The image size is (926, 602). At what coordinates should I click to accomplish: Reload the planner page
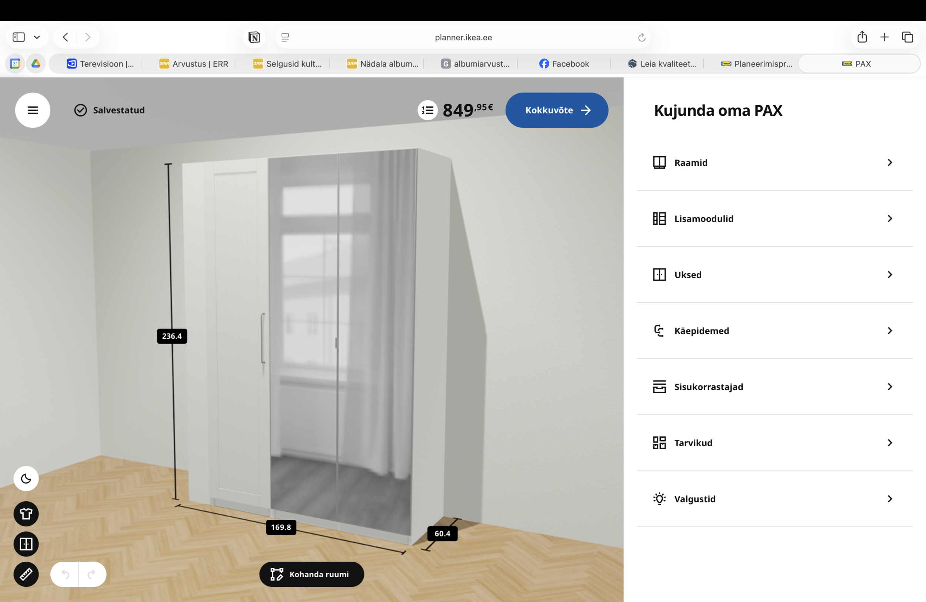pyautogui.click(x=642, y=37)
